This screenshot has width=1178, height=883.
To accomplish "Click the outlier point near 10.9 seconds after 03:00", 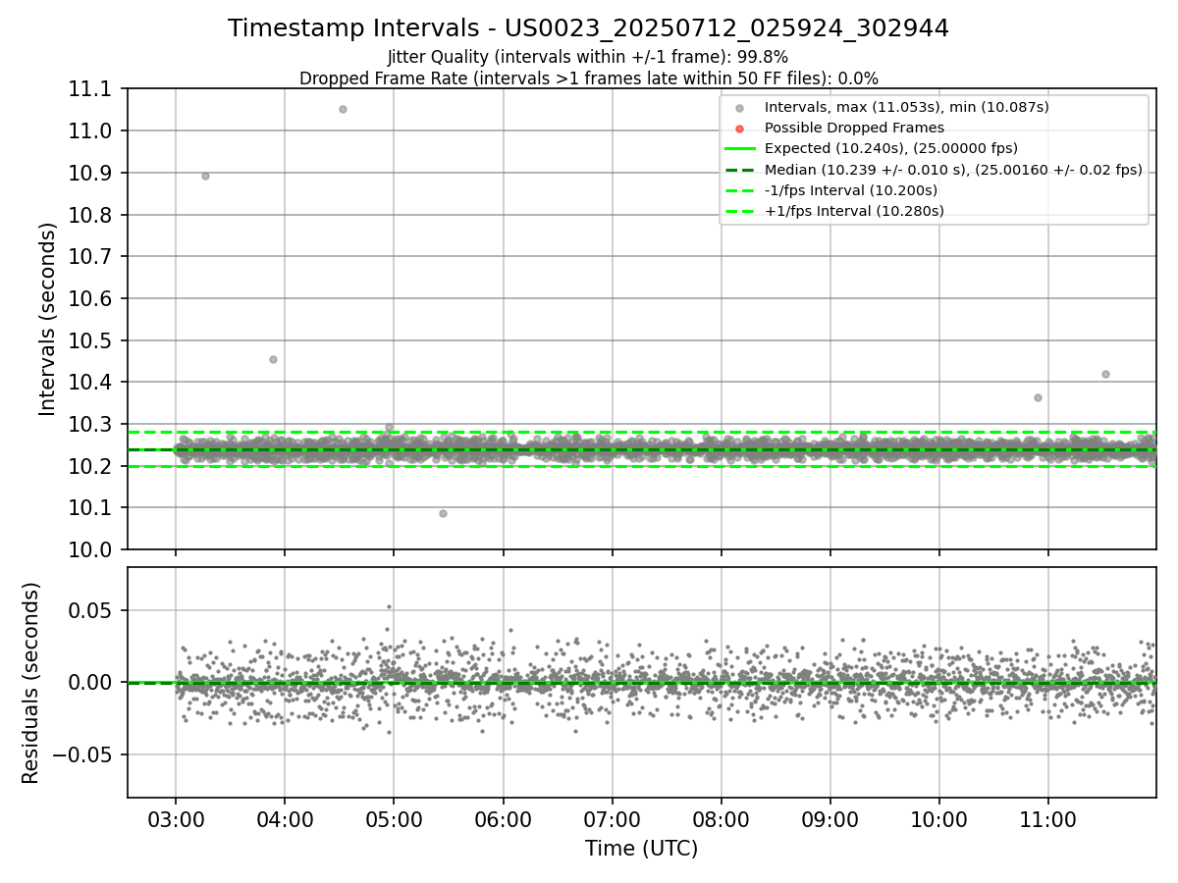I will pos(205,176).
